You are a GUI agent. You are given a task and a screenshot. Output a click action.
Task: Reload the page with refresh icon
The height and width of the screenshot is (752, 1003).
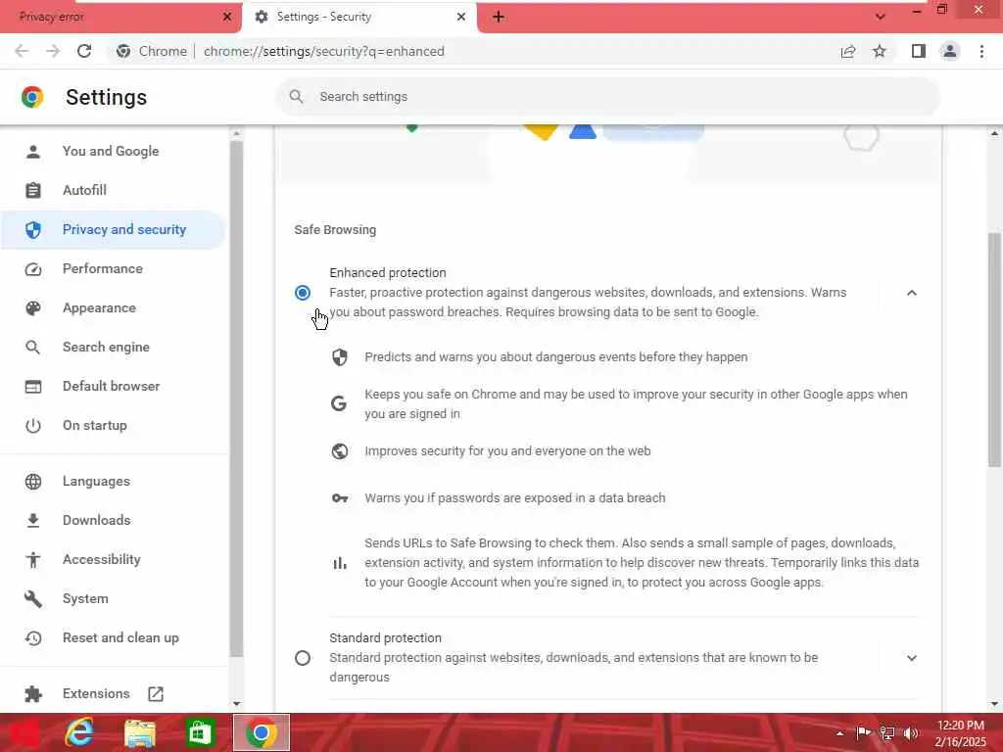click(84, 51)
